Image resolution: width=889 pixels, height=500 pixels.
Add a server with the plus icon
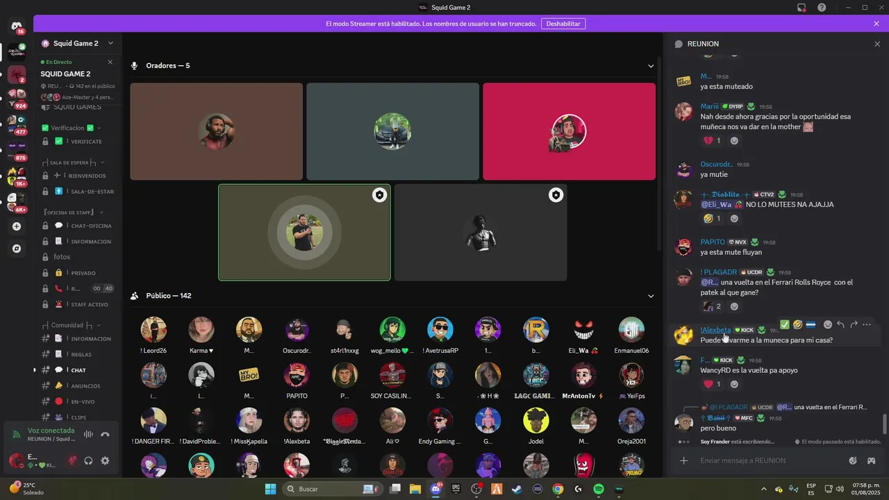tap(17, 226)
